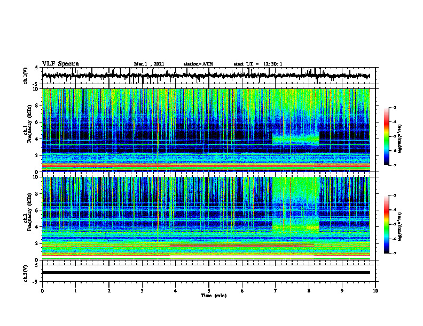This screenshot has width=423, height=326.
Task: Click the "7" minute tick on time axis
Action: 276,291
